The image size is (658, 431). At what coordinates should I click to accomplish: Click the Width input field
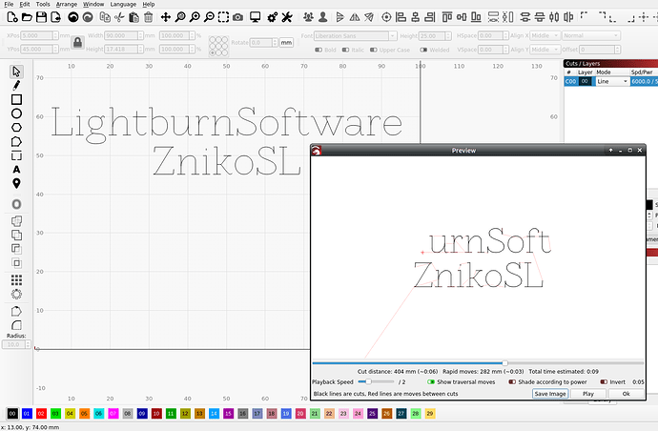click(121, 36)
